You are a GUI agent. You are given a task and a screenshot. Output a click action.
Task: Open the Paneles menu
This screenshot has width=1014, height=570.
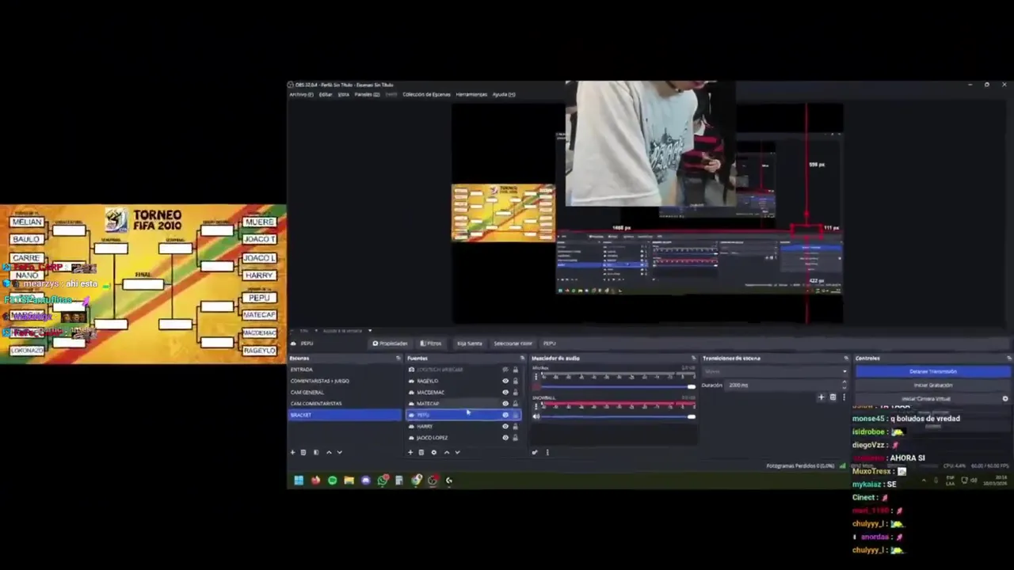coord(367,94)
